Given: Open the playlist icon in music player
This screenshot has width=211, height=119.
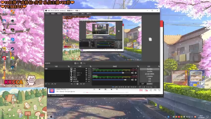Looking at the screenshot, I should (x=160, y=90).
